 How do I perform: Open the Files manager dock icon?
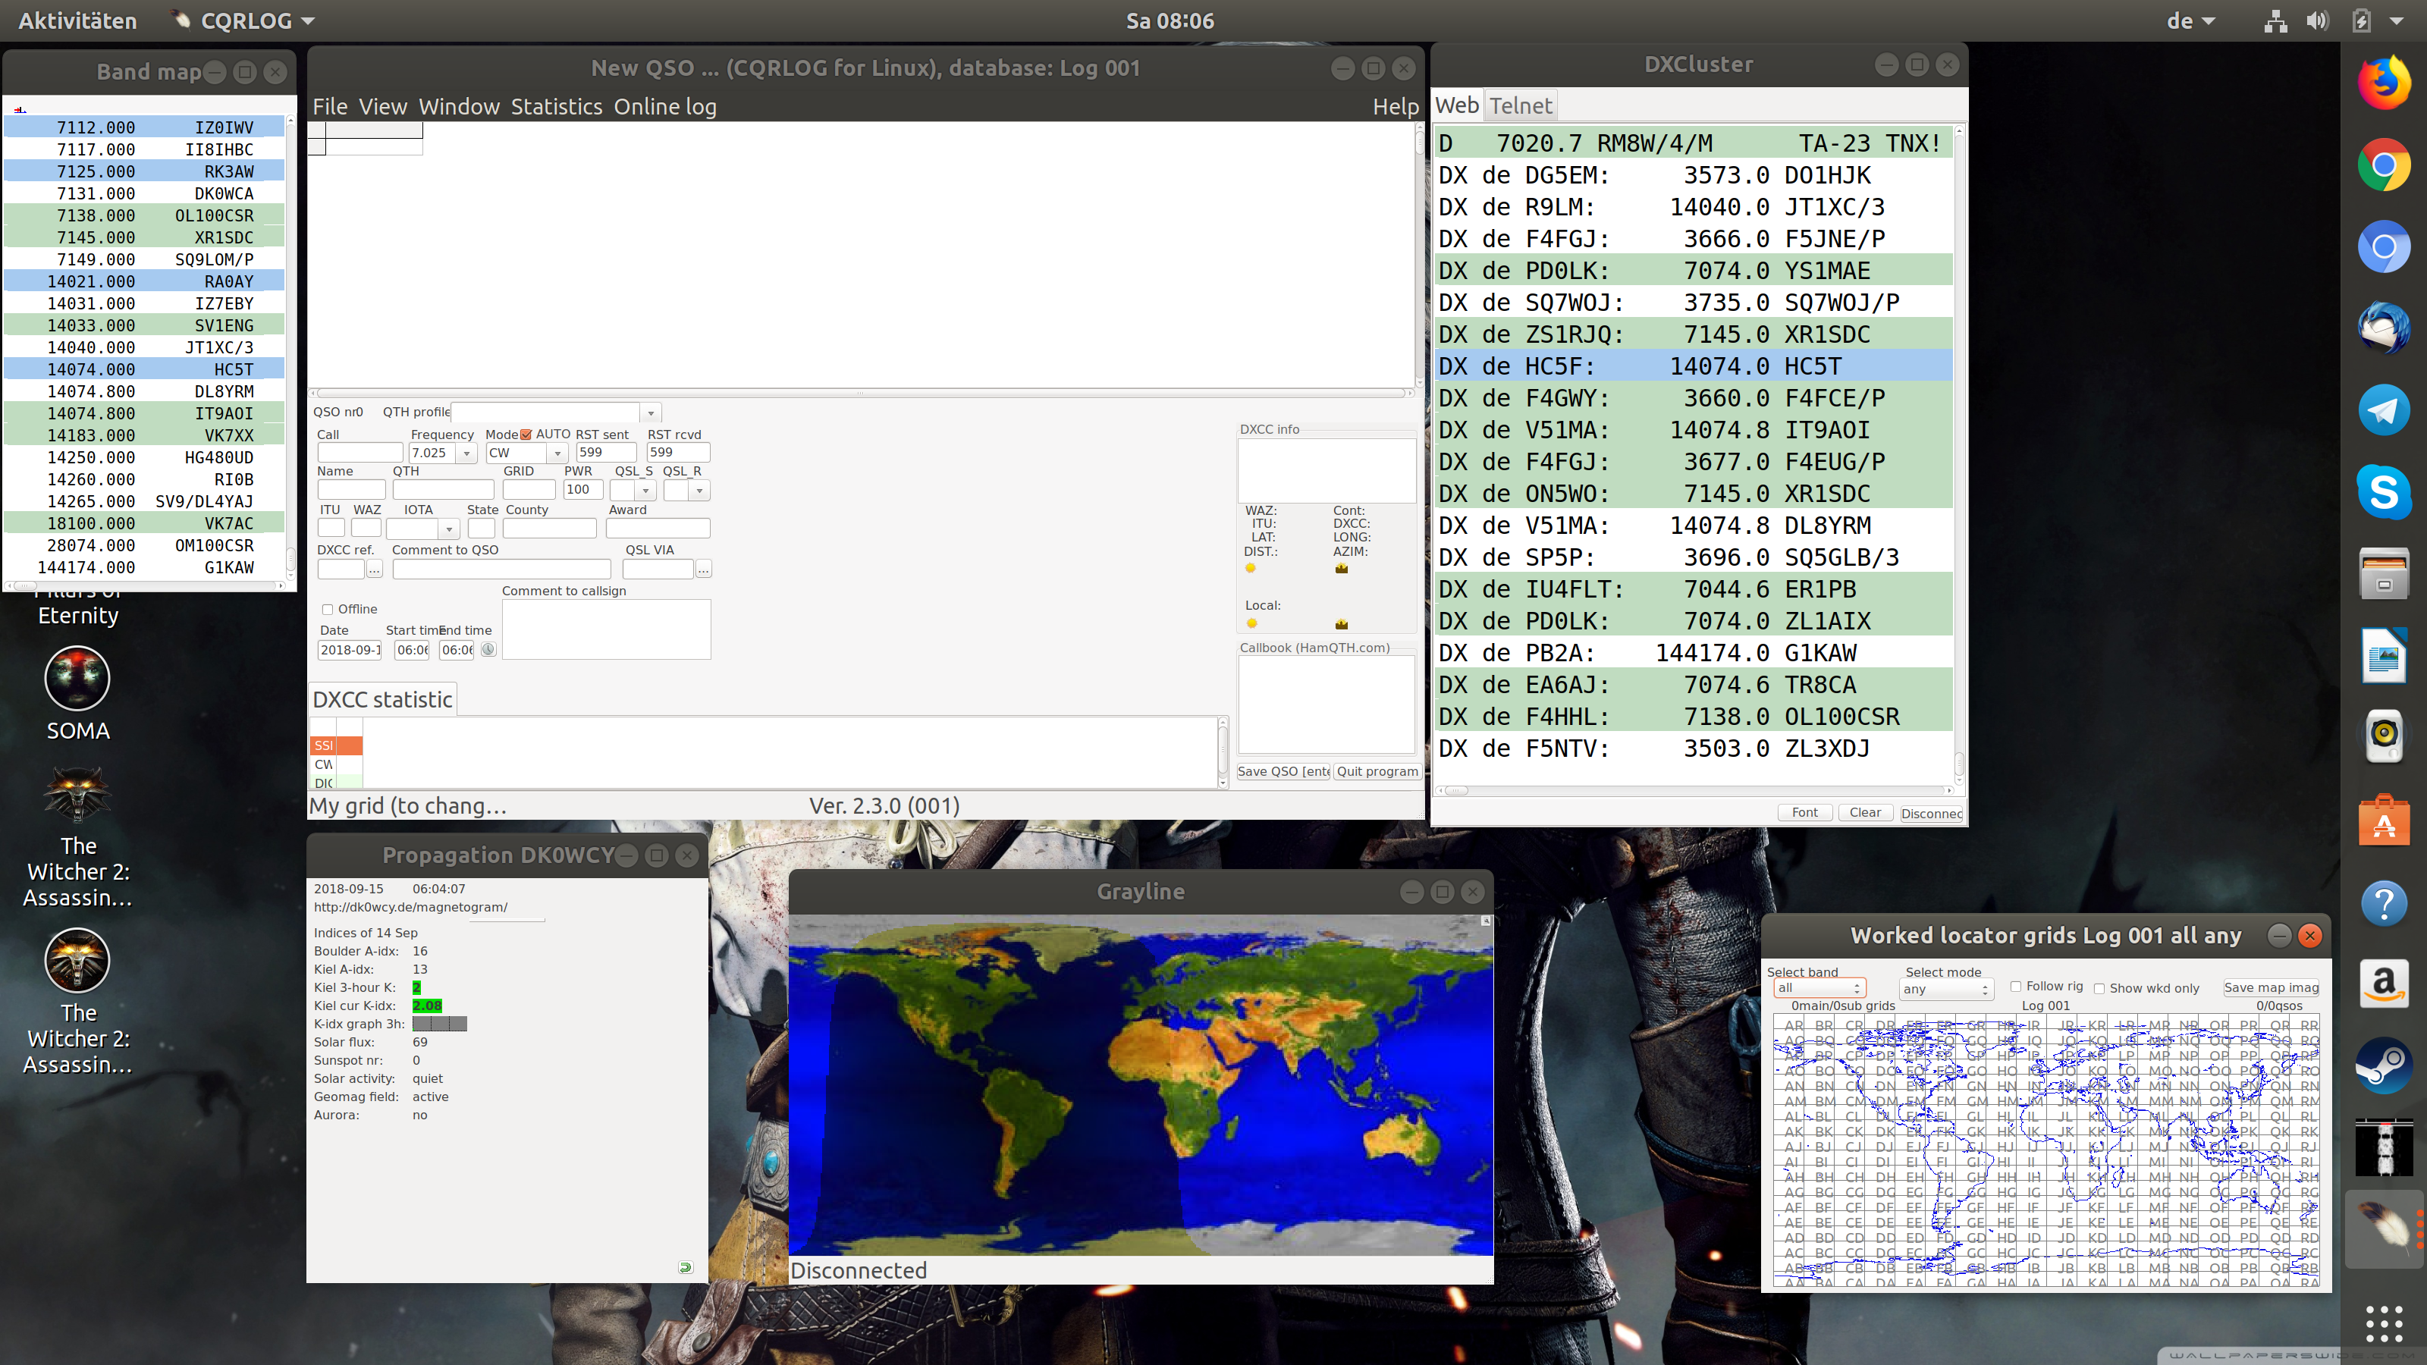[2384, 574]
